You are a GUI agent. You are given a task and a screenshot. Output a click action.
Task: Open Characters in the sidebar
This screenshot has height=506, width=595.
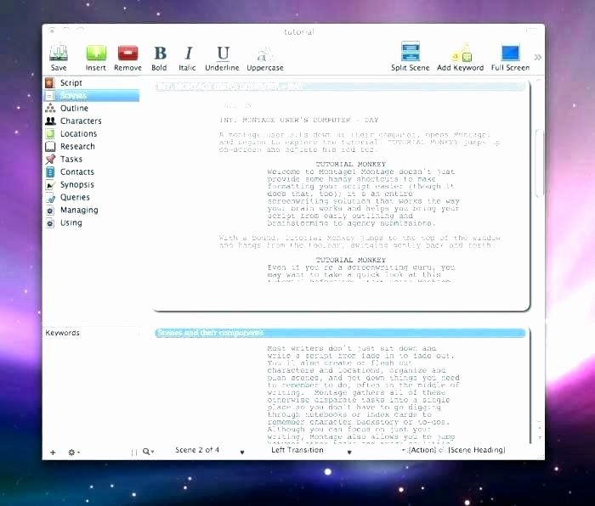tap(91, 121)
